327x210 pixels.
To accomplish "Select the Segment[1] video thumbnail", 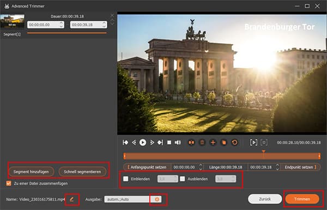I will tap(13, 21).
